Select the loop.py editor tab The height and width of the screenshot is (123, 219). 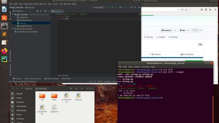pyautogui.click(x=57, y=11)
